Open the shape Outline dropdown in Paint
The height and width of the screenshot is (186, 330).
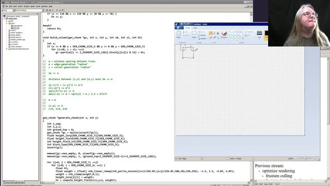point(249,32)
